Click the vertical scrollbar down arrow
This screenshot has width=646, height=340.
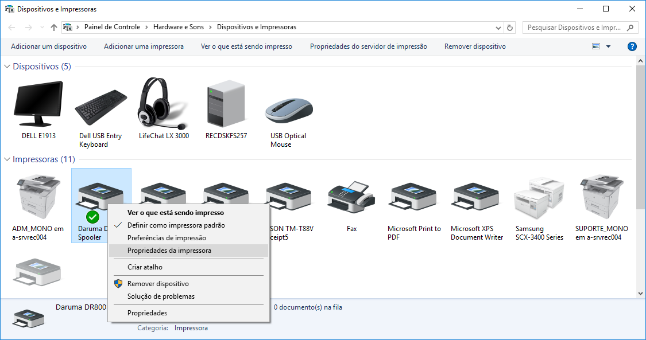point(640,293)
